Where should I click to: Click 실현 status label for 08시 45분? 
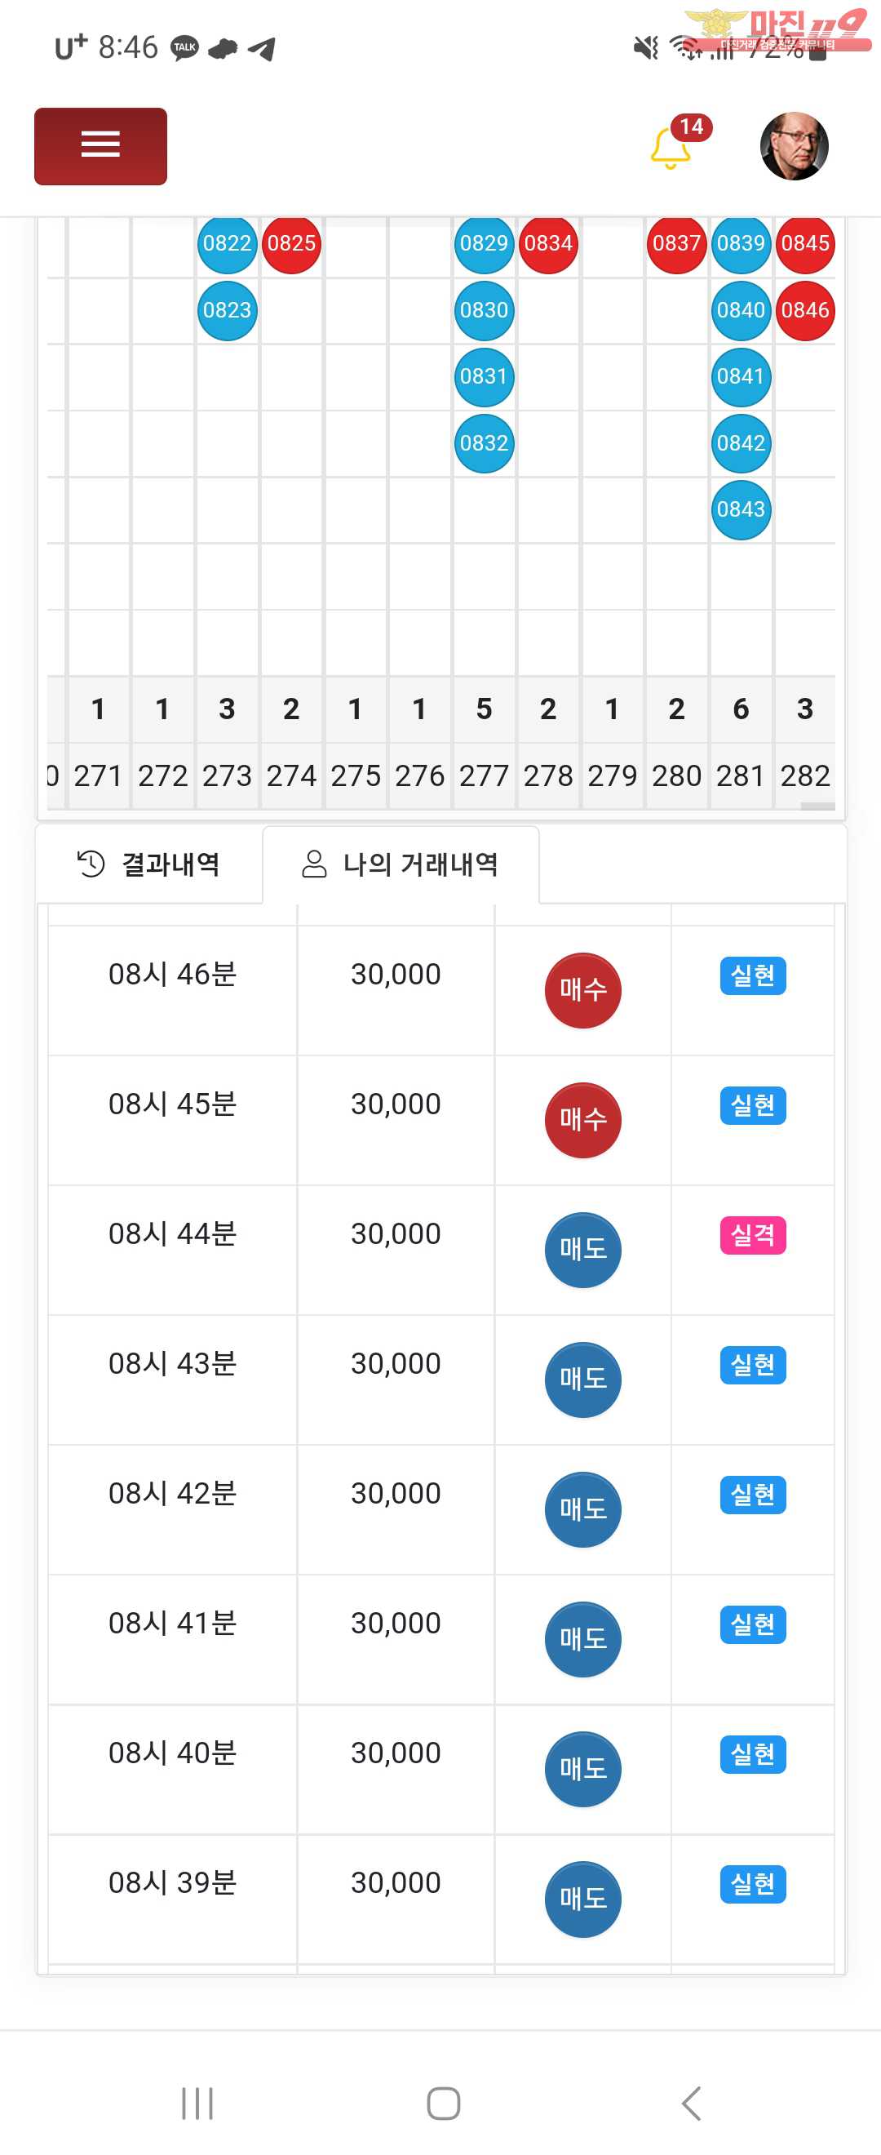[752, 1105]
